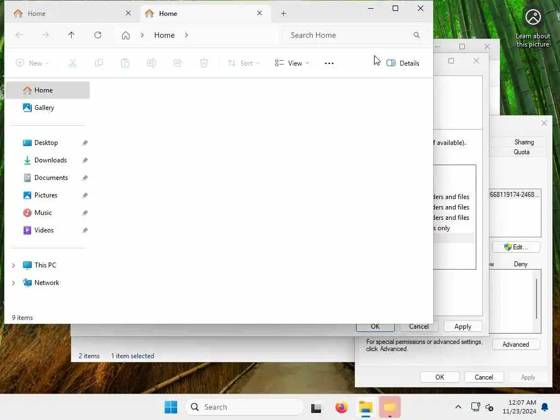Select Network in navigation pane
Screen dimensions: 560x420
(x=47, y=283)
